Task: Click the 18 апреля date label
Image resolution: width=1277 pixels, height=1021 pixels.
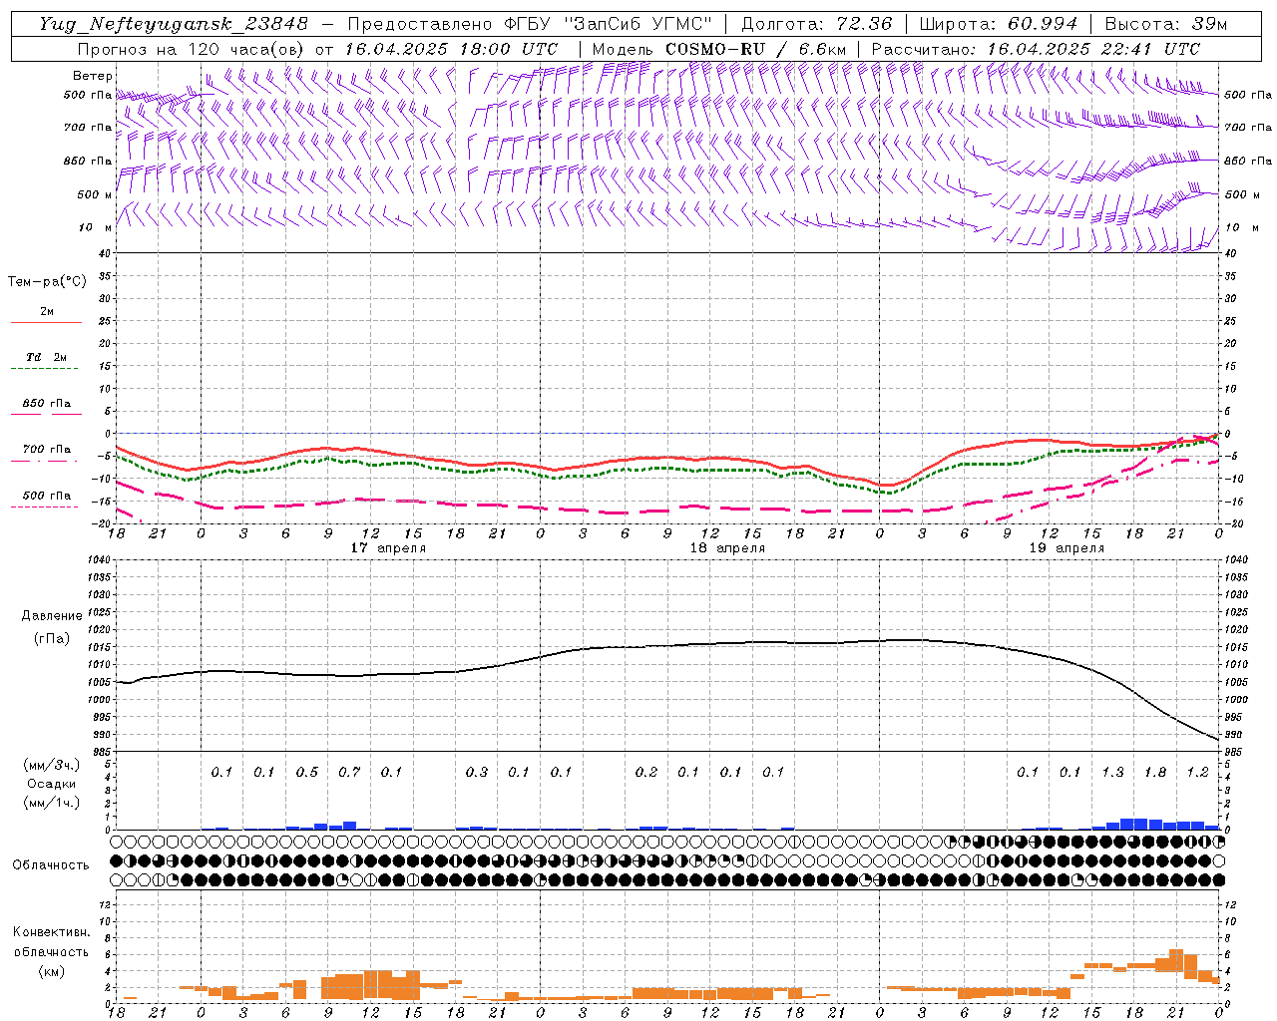Action: click(x=727, y=548)
